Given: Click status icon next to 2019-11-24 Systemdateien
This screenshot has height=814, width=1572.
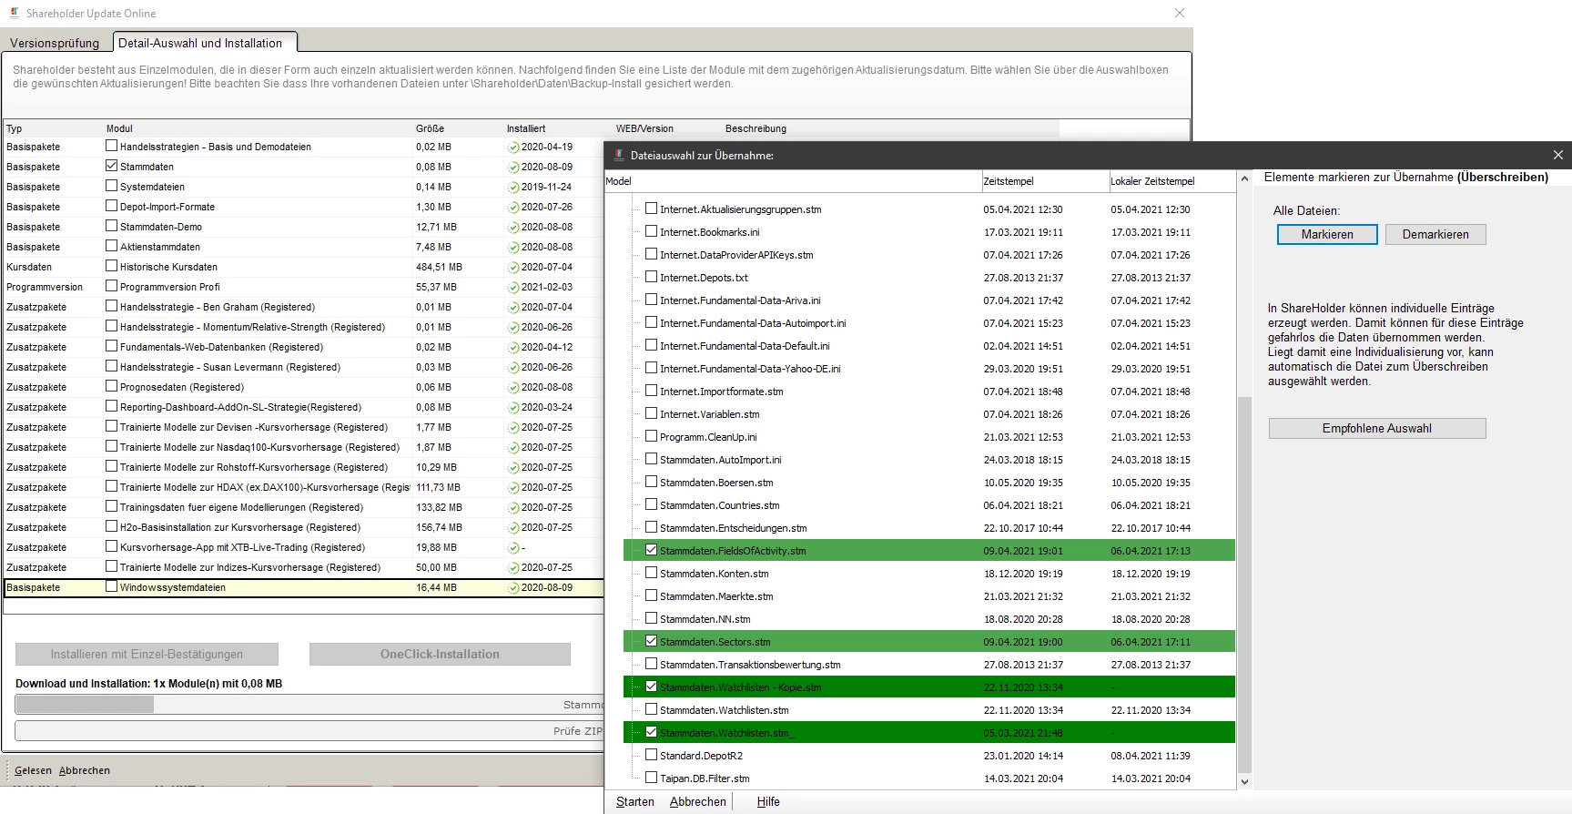Looking at the screenshot, I should pos(513,188).
